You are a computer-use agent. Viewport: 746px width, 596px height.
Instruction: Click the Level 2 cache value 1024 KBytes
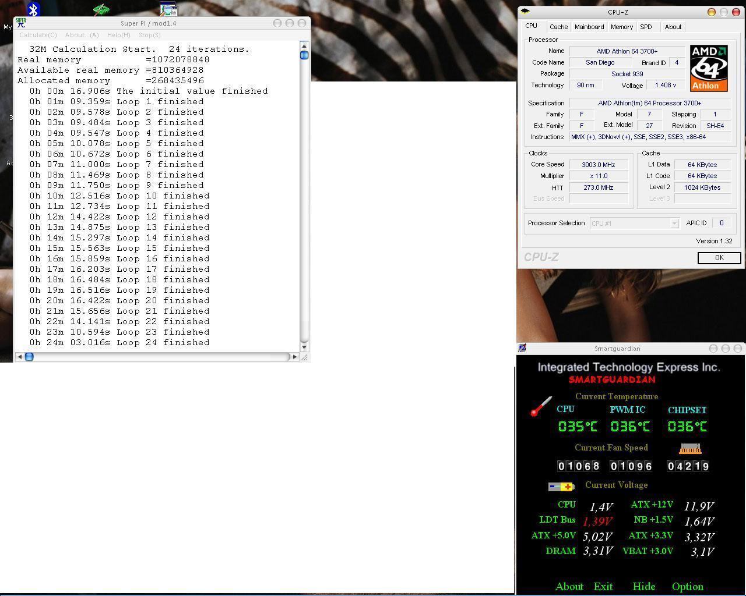pyautogui.click(x=702, y=187)
